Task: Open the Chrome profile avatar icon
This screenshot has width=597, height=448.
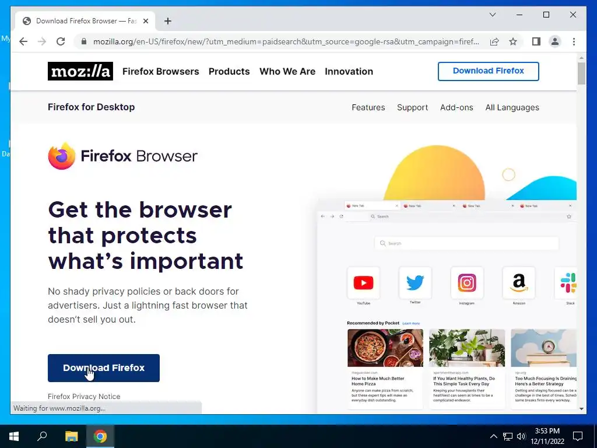Action: (555, 41)
